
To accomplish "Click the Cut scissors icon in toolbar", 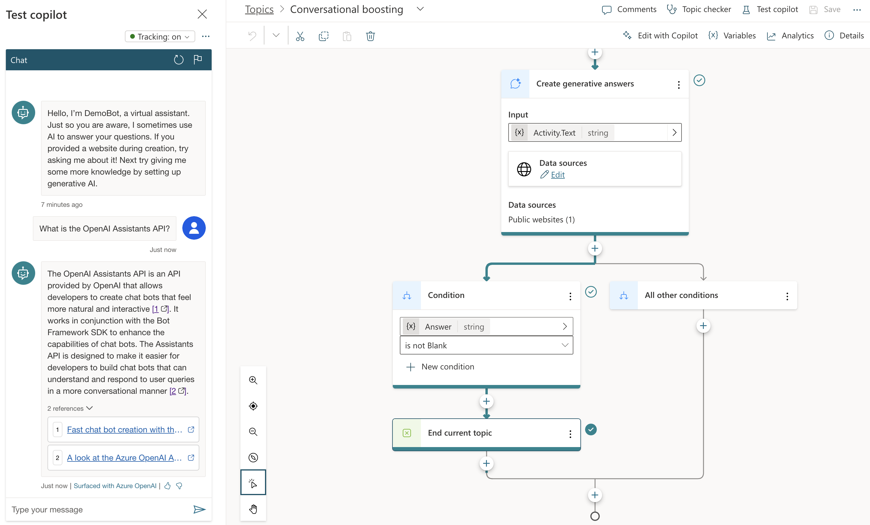I will click(x=300, y=36).
